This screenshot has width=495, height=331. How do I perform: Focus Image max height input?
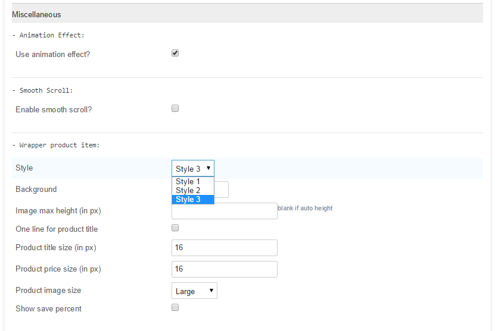[225, 212]
